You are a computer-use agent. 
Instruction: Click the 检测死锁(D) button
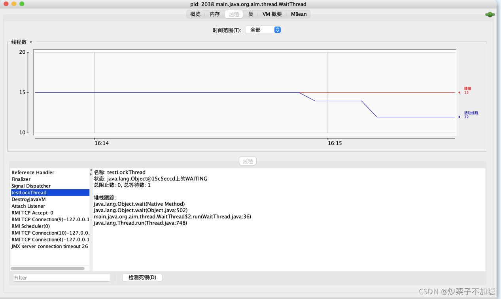[142, 277]
